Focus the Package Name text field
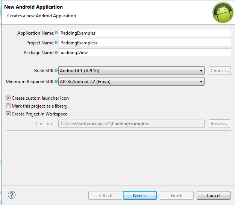Image resolution: width=235 pixels, height=205 pixels. (145, 53)
